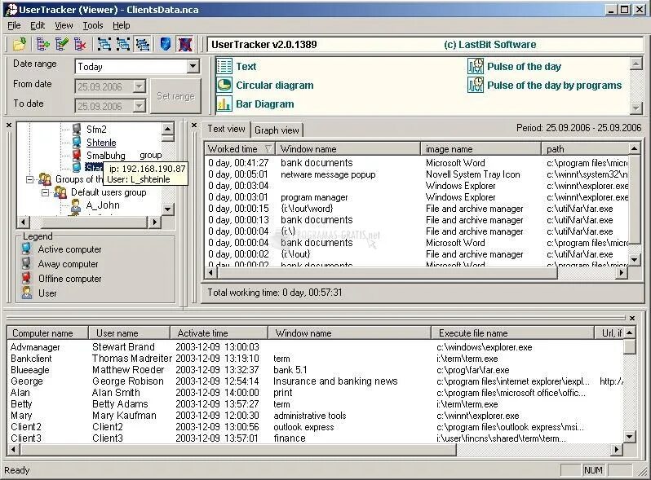Click the Text report list icon
Image resolution: width=651 pixels, height=480 pixels.
coord(224,66)
